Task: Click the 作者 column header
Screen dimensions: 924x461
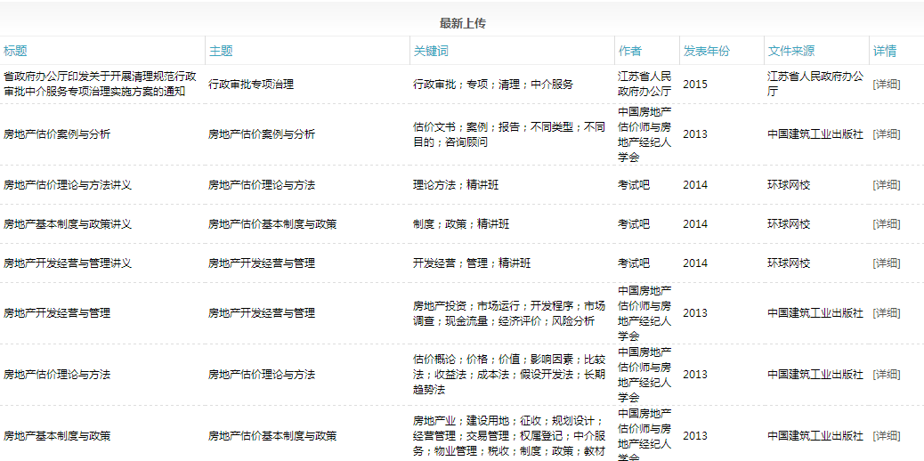Action: (x=630, y=51)
